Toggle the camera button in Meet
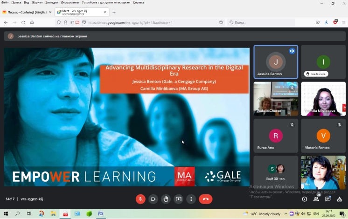Viewport: 348px width, 219px height. [x=153, y=199]
